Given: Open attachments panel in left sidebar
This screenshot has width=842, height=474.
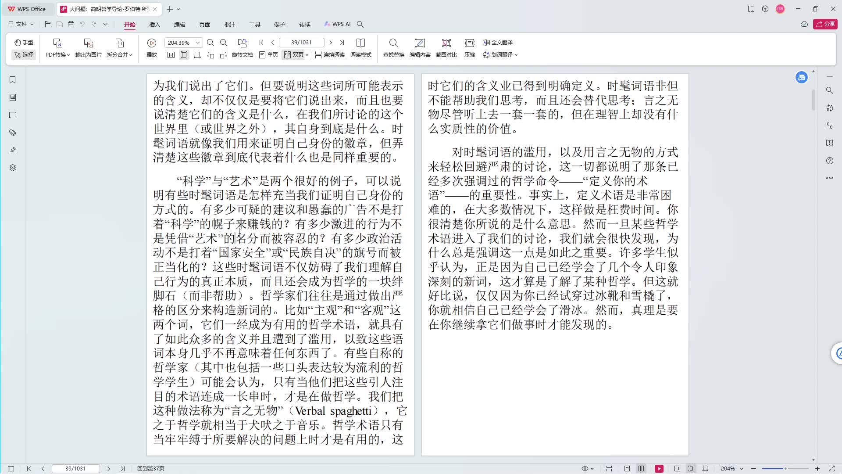Looking at the screenshot, I should tap(13, 133).
